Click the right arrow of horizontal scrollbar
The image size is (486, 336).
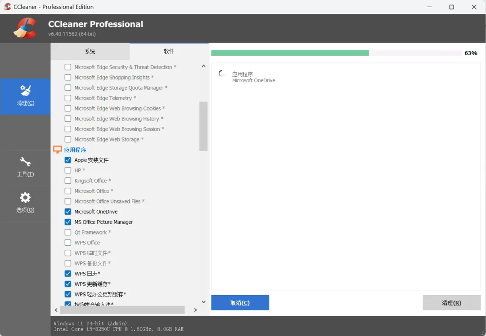click(x=195, y=309)
